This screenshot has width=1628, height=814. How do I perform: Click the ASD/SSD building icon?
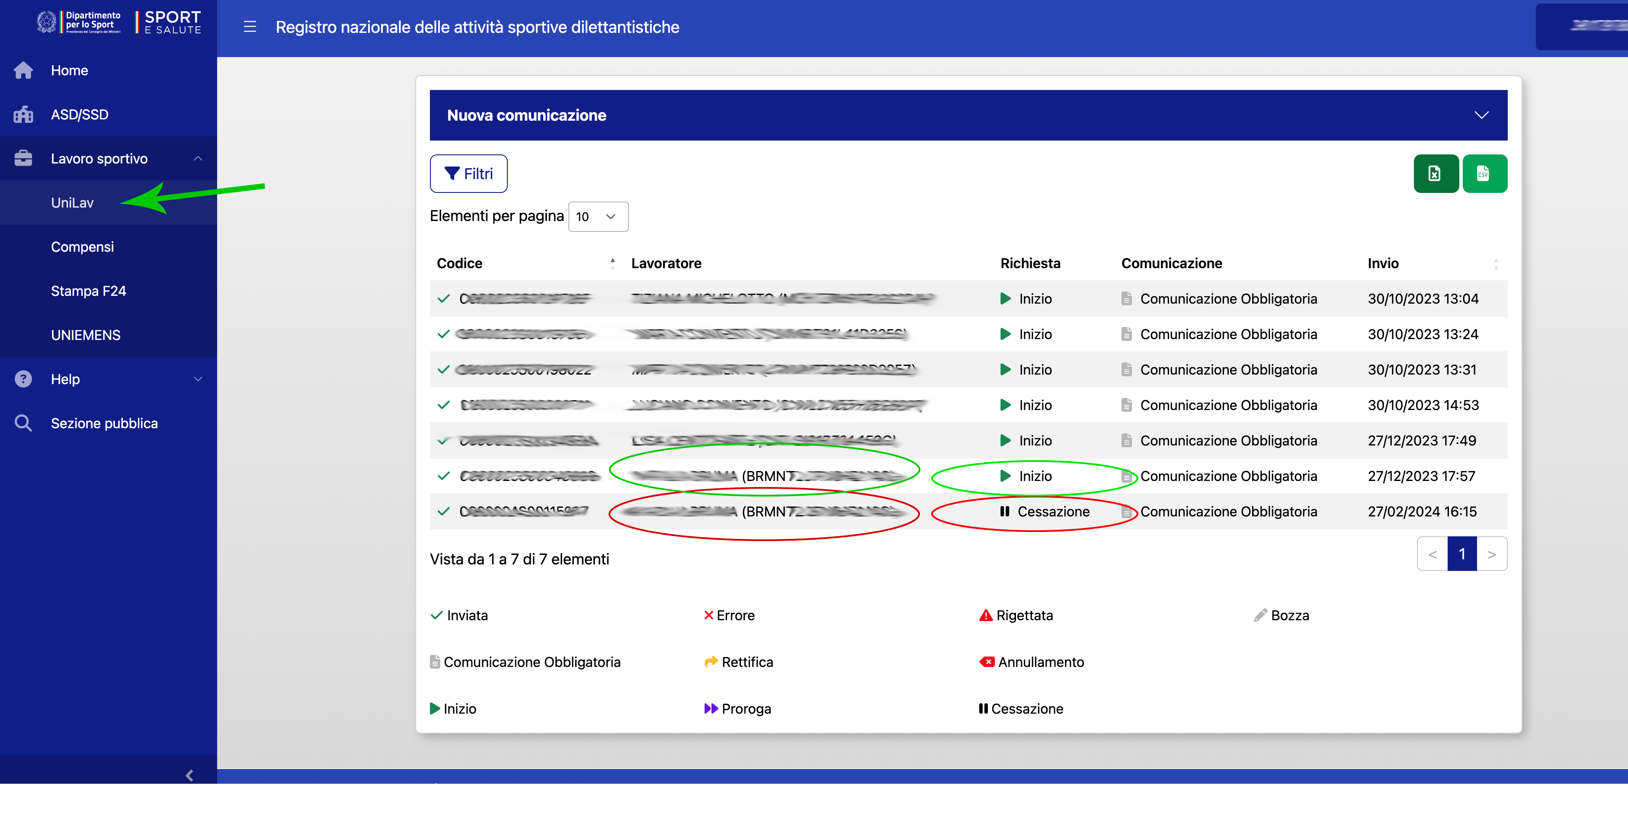23,114
